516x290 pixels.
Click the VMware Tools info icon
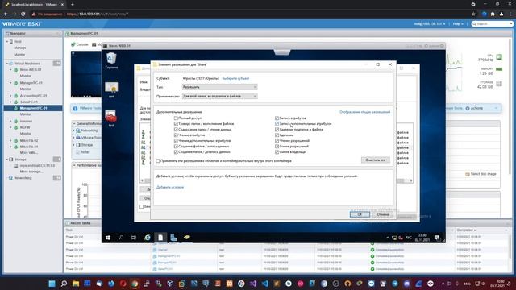click(75, 108)
